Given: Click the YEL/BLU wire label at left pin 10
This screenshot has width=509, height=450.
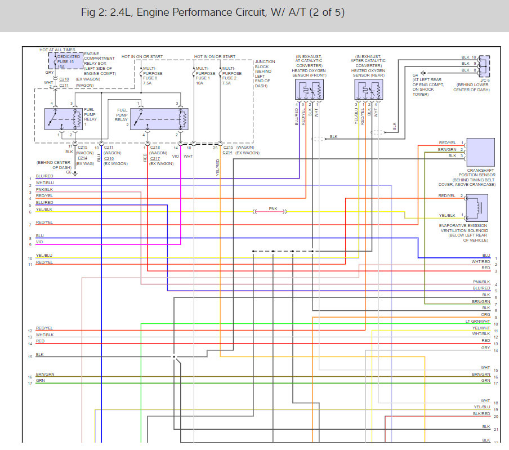Looking at the screenshot, I should (44, 256).
